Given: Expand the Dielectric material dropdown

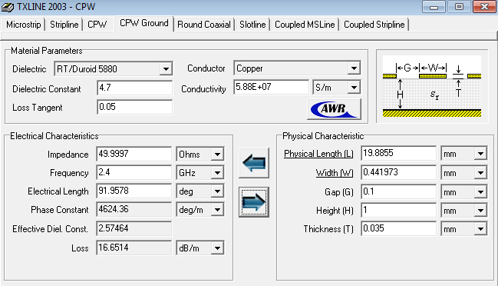Looking at the screenshot, I should (166, 68).
